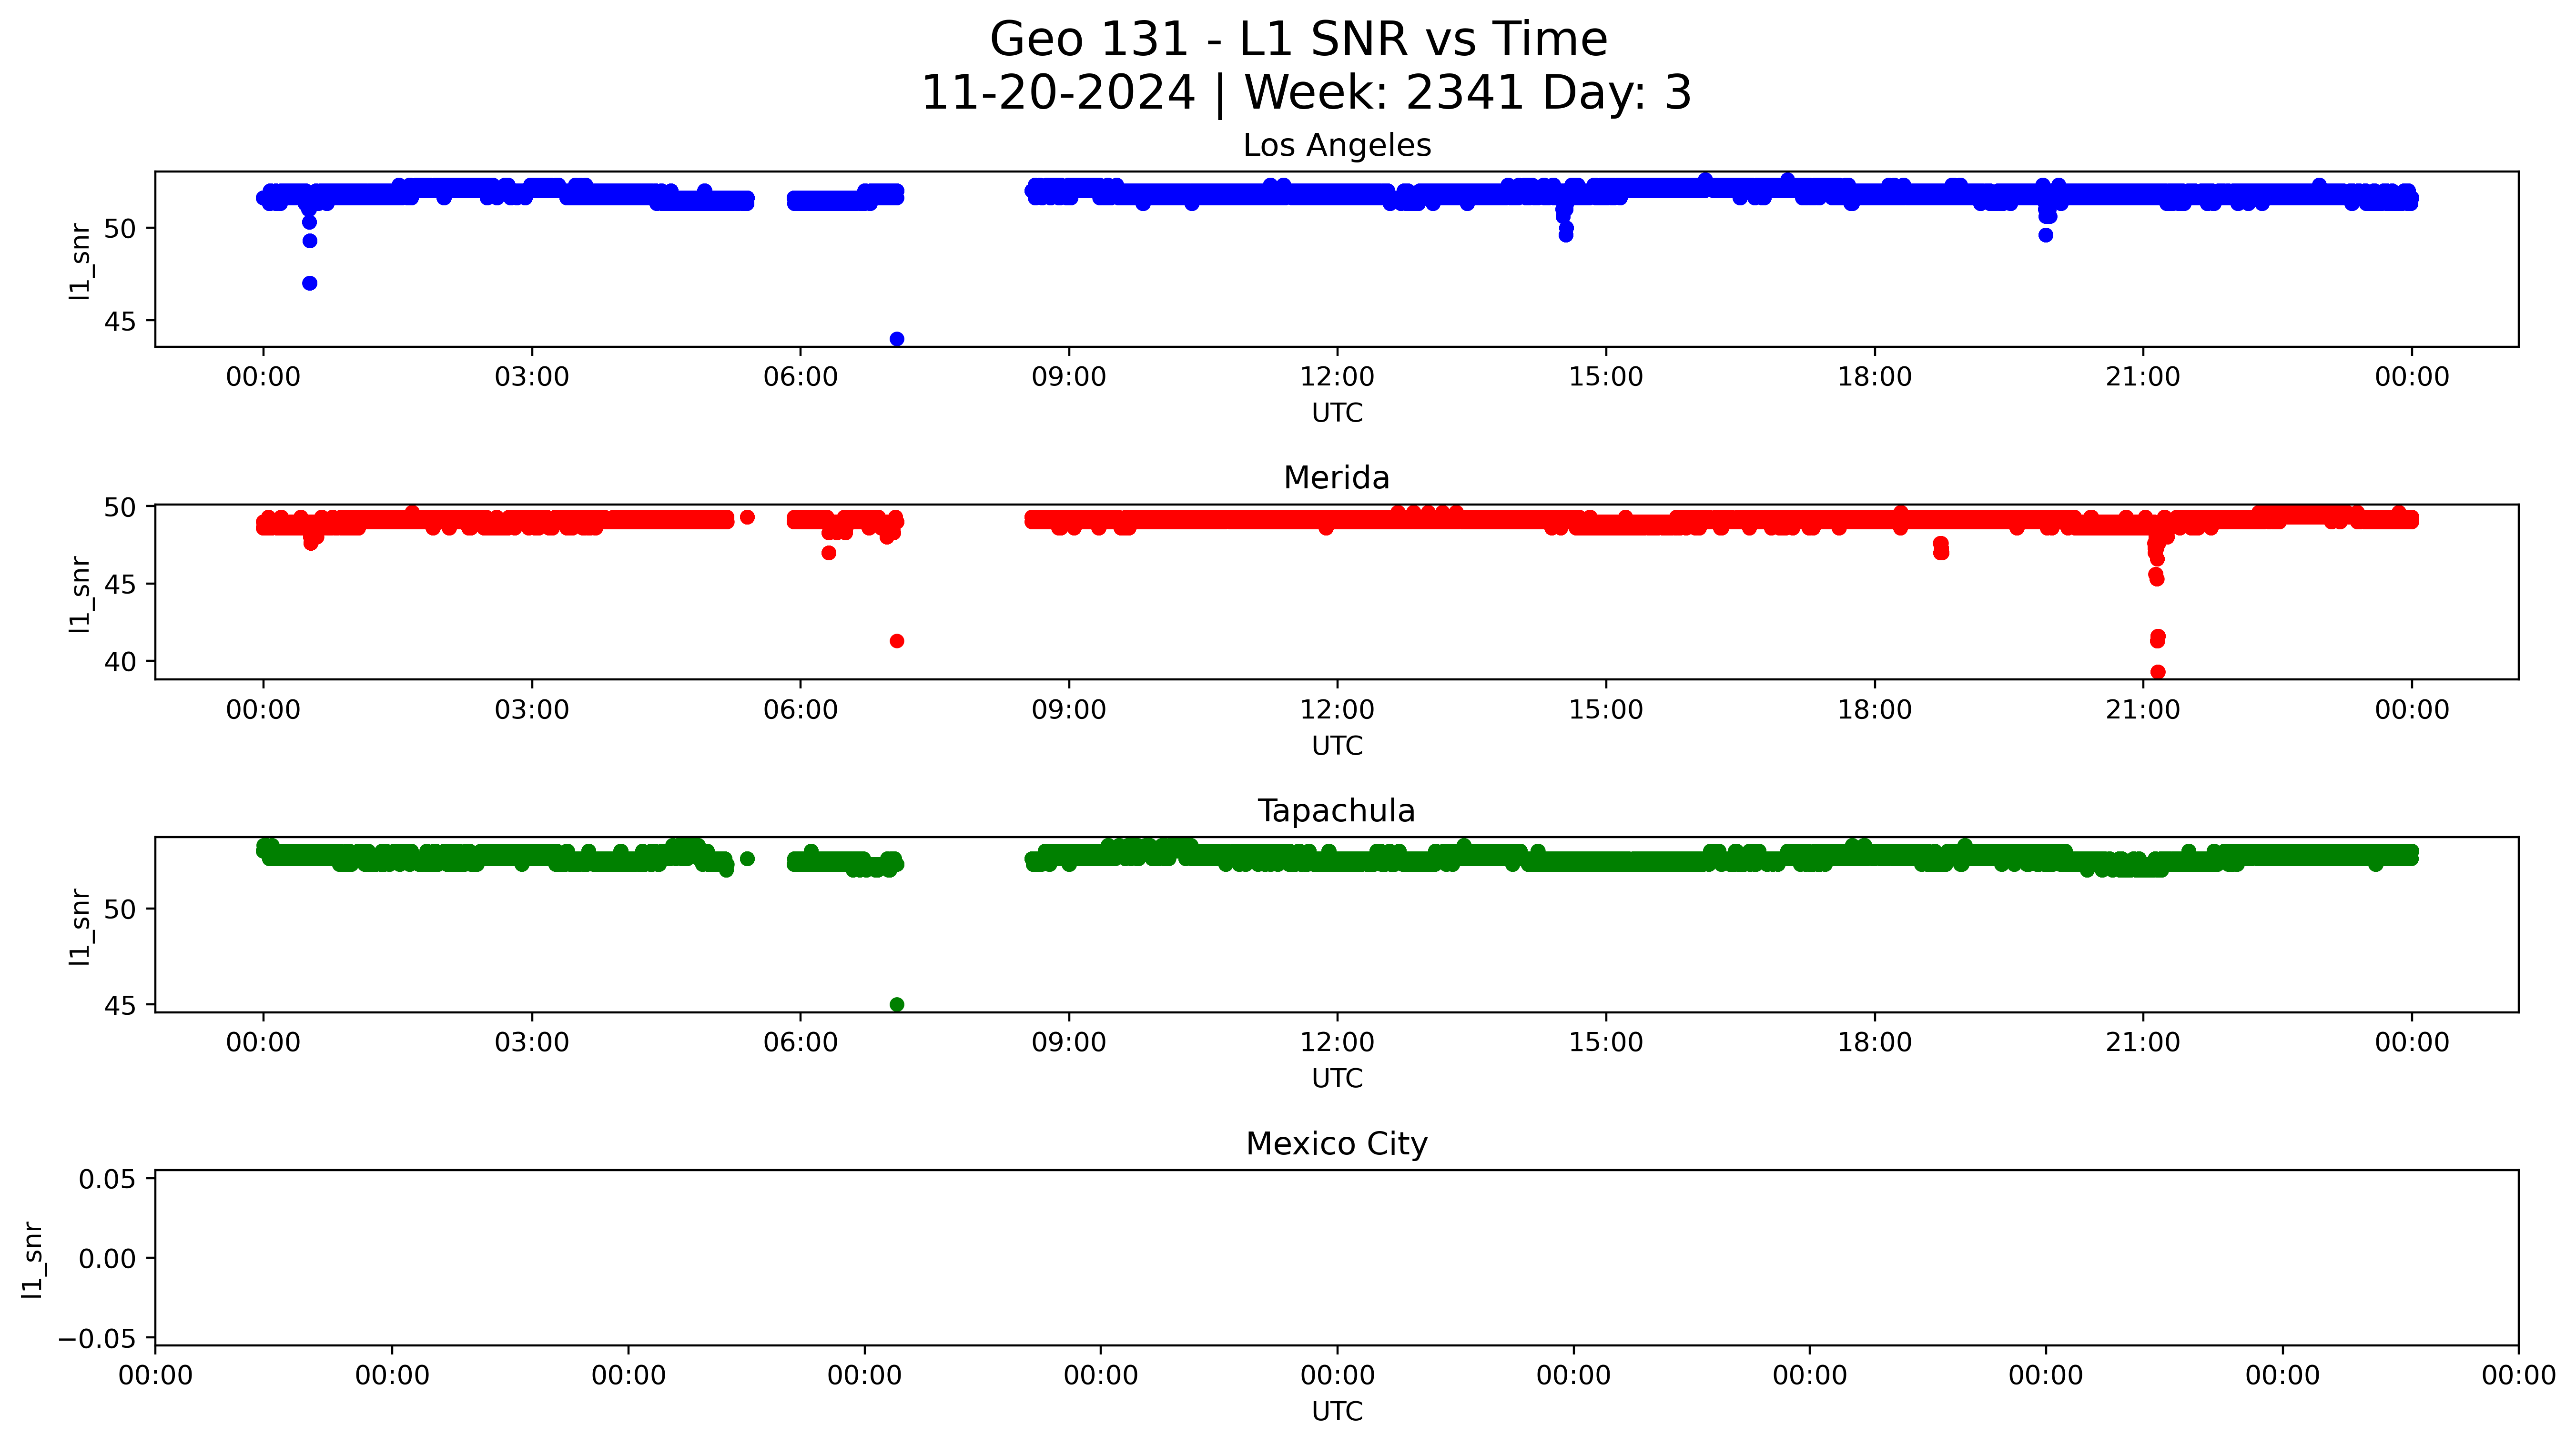Click the red outlier near 41 after 06:00 in Merida
The width and height of the screenshot is (2576, 1445).
point(897,641)
